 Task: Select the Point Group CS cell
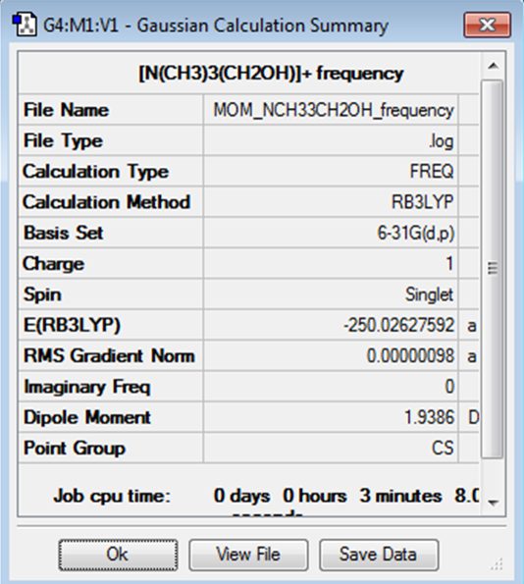tap(331, 448)
